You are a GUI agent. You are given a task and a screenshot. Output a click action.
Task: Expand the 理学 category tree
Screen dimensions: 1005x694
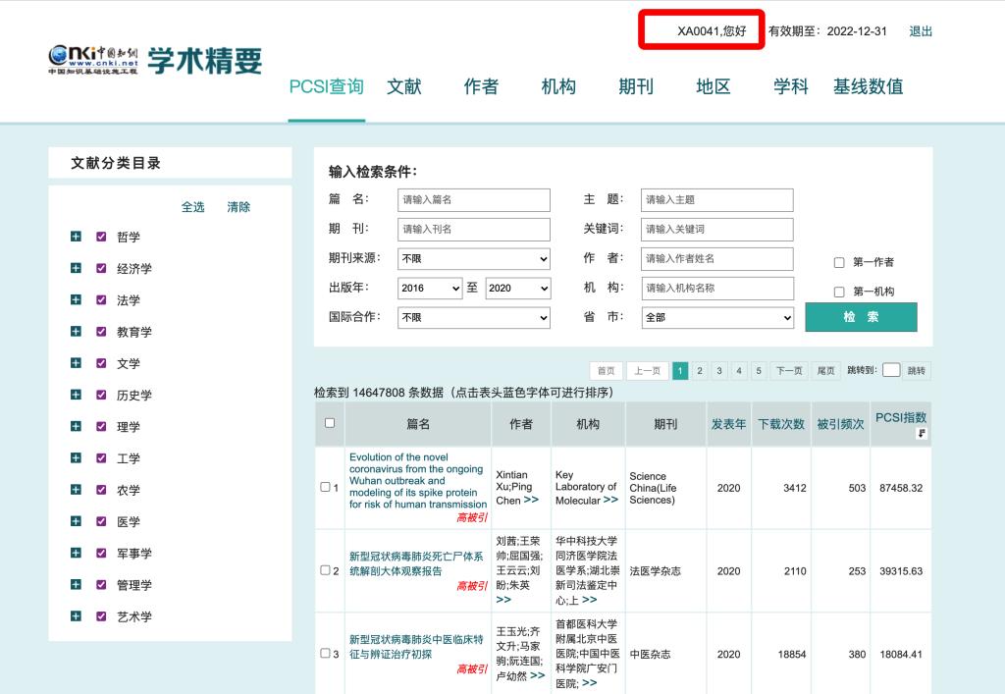point(76,426)
